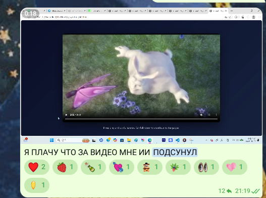Play the rabbit video via its play triangle
266x198 pixels.
coord(66,115)
